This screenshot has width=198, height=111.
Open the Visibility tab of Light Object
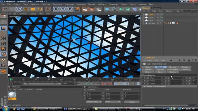tap(148, 69)
